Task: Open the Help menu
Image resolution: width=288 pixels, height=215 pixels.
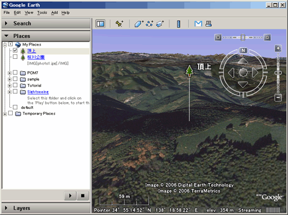Action: tap(66, 13)
